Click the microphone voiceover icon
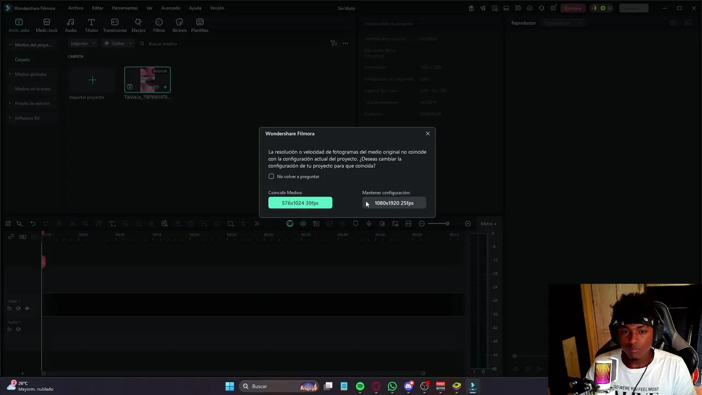 point(369,224)
